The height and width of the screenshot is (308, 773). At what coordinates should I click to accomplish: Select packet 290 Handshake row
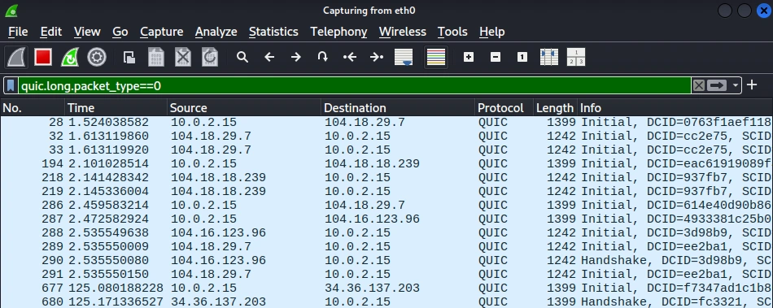386,260
